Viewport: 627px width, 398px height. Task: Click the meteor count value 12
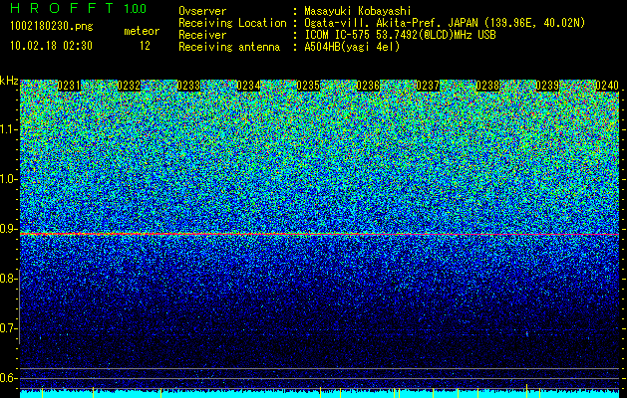pos(145,46)
